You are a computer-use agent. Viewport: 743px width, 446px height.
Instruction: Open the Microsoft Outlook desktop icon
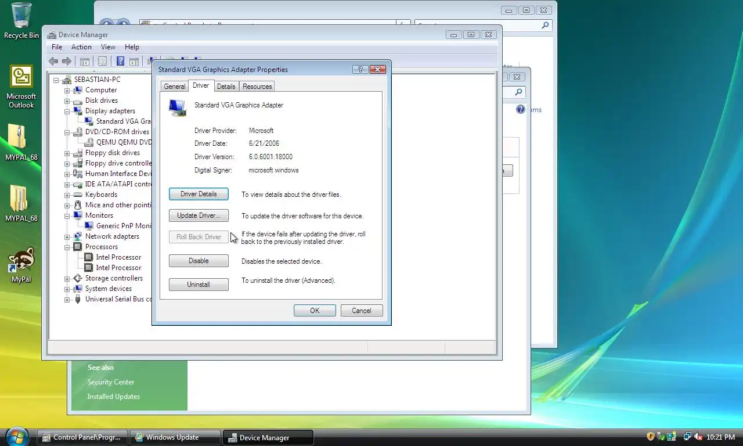21,87
